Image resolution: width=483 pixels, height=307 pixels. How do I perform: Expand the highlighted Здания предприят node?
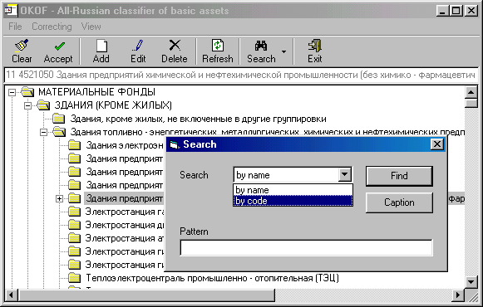coord(60,199)
